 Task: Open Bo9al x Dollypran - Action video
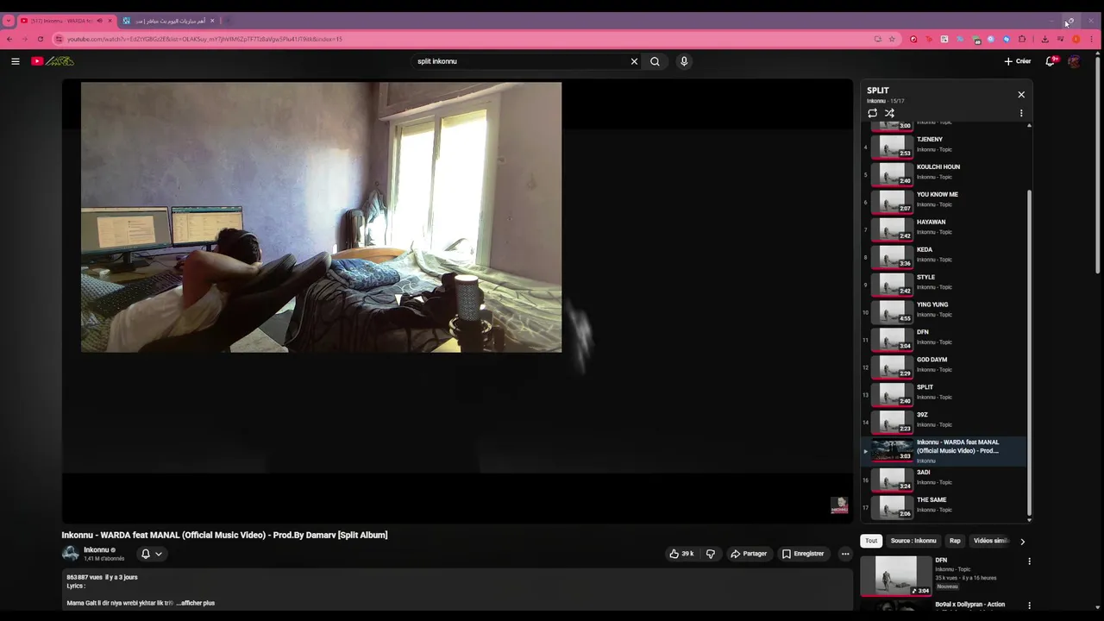click(970, 605)
